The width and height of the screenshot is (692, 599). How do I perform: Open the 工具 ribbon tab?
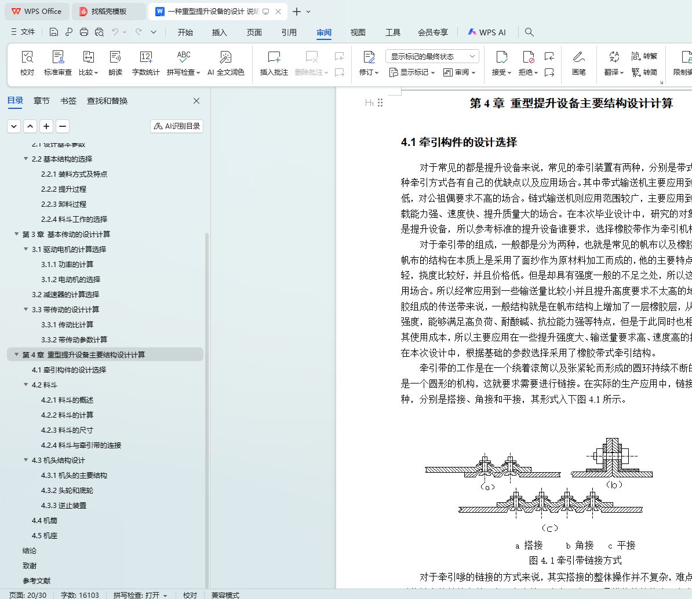[x=393, y=32]
